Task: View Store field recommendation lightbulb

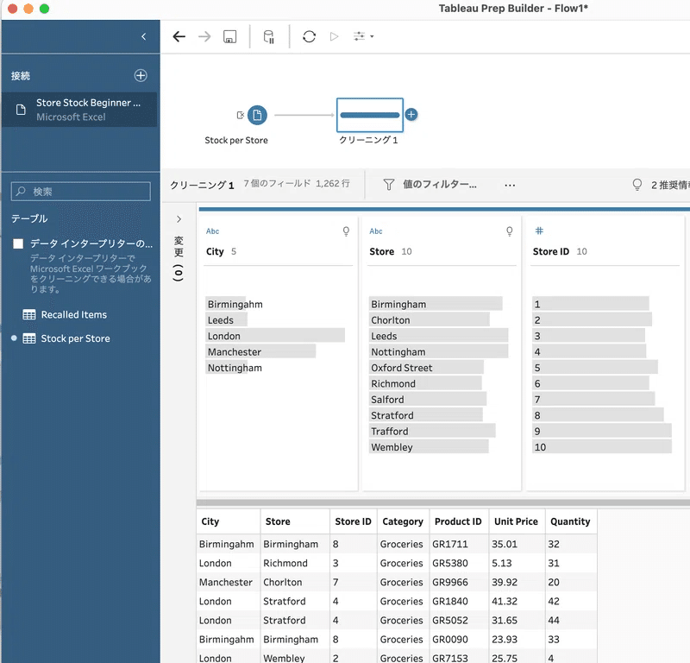Action: click(x=510, y=231)
